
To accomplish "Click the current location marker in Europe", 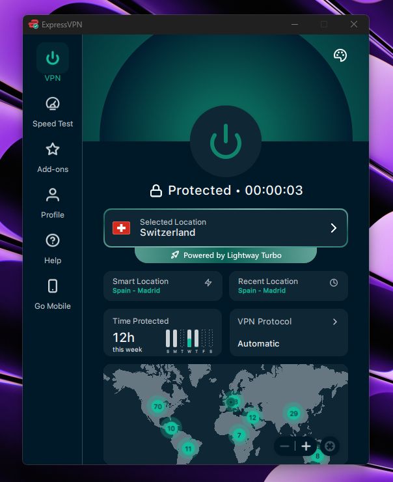I will pos(230,402).
